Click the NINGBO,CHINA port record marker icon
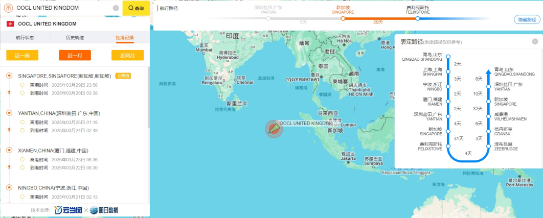Viewport: 543px width, 218px height. pyautogui.click(x=9, y=188)
